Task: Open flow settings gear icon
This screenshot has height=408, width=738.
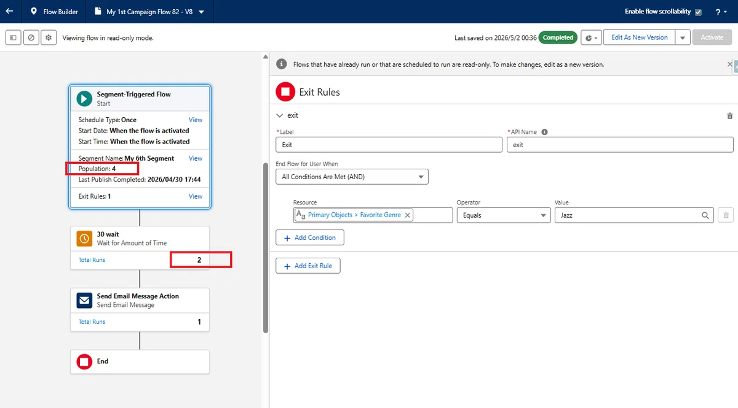Action: click(49, 37)
